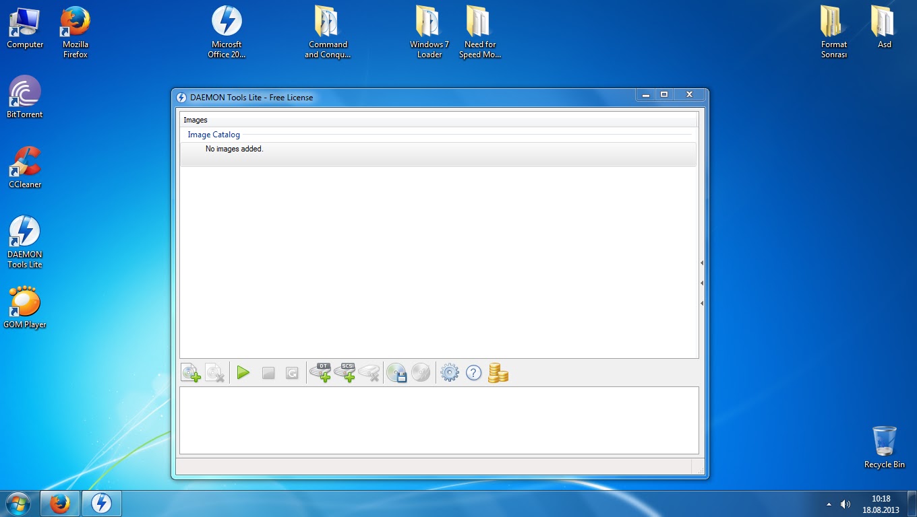Select the GOM Player desktop shortcut
This screenshot has width=917, height=517.
pyautogui.click(x=25, y=308)
